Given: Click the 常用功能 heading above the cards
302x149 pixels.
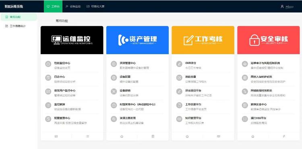Looking at the screenshot, I should (62, 21).
